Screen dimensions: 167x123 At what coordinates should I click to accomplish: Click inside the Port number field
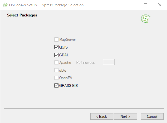pyautogui.click(x=109, y=62)
